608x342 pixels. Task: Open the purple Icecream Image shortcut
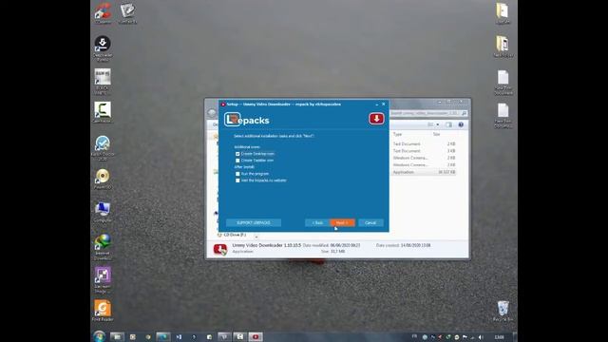(103, 278)
